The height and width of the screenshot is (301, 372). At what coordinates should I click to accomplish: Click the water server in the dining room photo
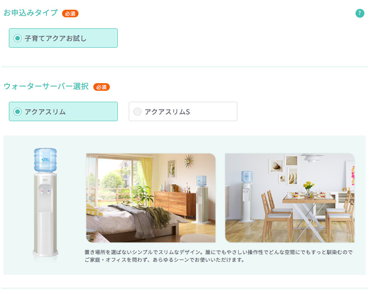pos(246,196)
